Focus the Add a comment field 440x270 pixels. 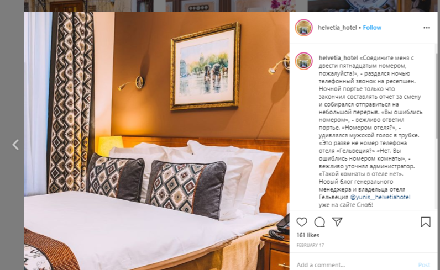point(355,265)
